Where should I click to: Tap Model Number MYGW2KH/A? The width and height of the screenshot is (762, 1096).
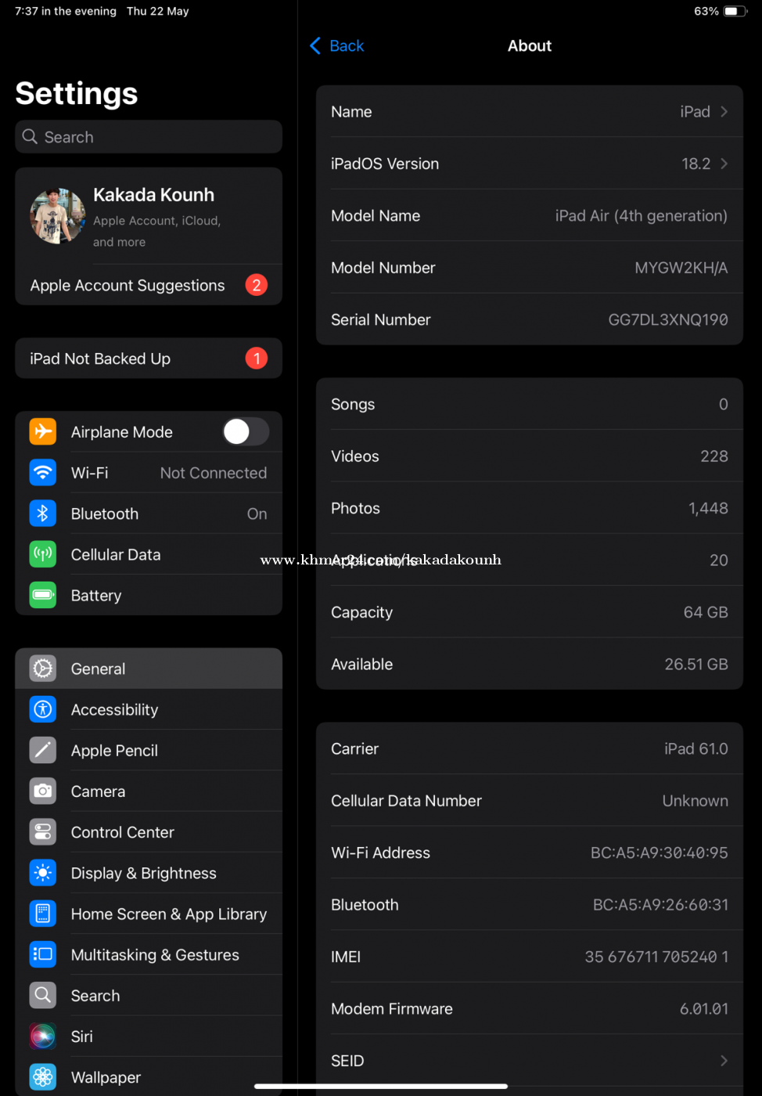(x=530, y=268)
